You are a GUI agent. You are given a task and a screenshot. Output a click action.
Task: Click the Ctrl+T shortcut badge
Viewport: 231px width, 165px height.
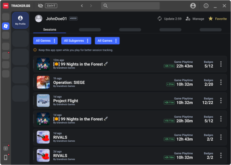point(51,6)
